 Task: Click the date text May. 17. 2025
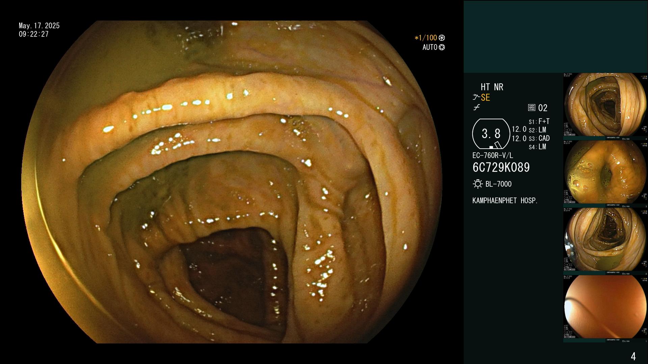(39, 26)
